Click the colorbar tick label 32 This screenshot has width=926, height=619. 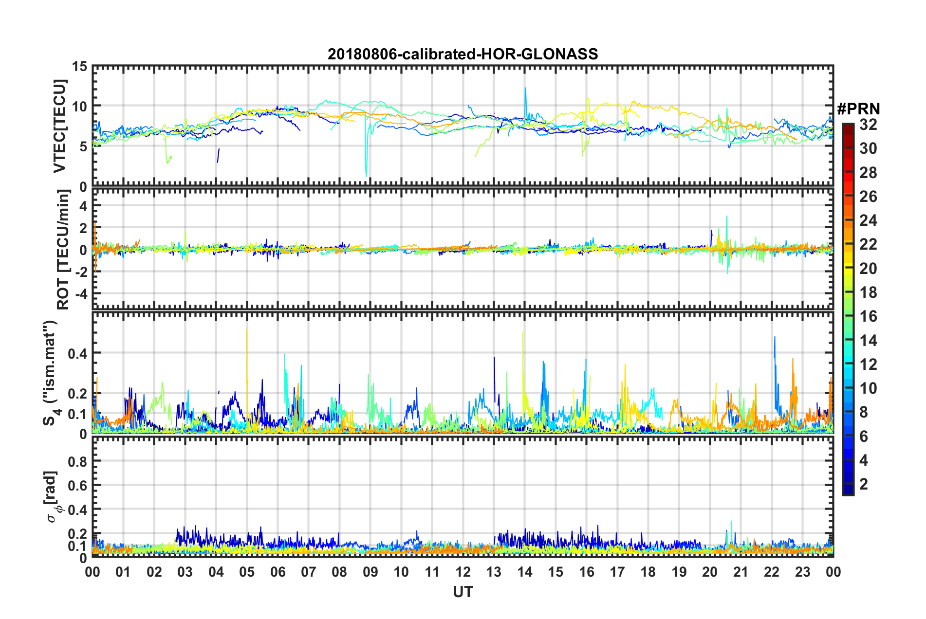click(x=868, y=125)
